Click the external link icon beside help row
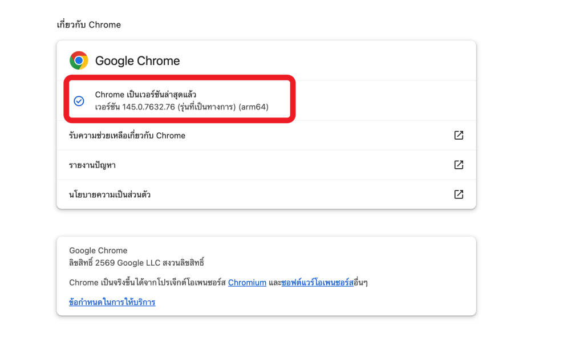The width and height of the screenshot is (584, 350). tap(459, 135)
